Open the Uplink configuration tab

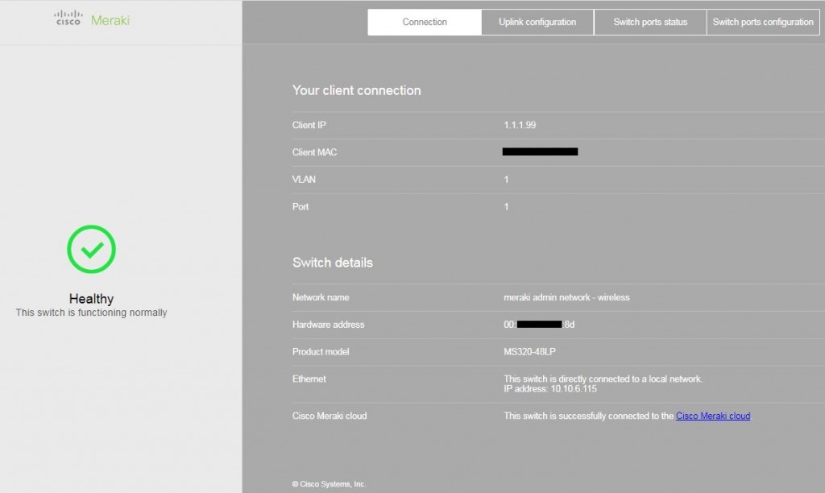(537, 22)
